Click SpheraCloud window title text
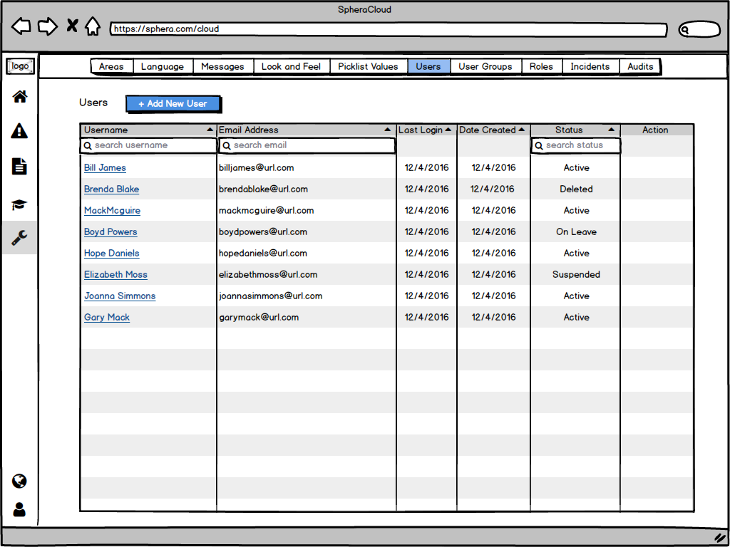 pos(364,10)
